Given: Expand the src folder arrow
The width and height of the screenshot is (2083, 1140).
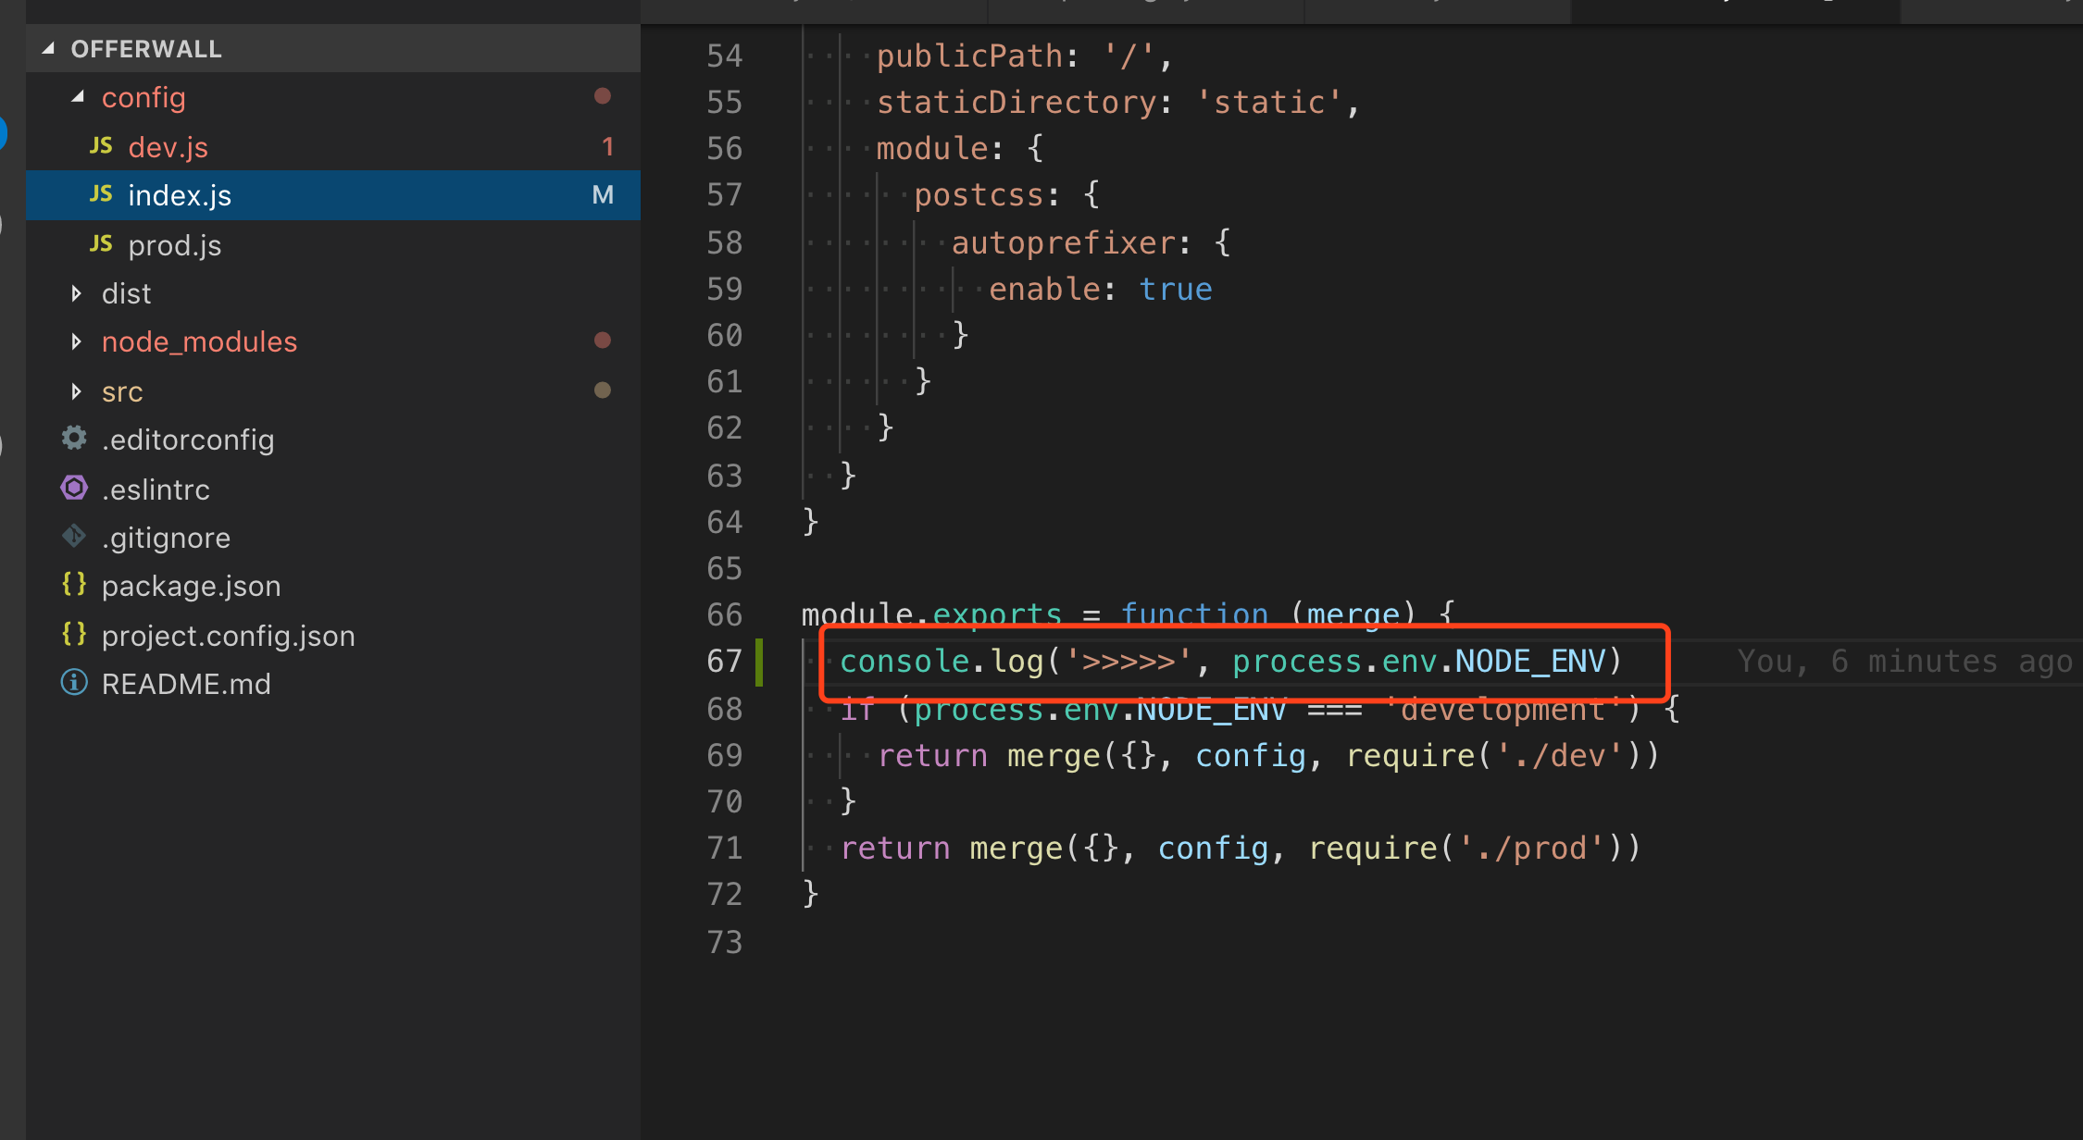Looking at the screenshot, I should [x=76, y=391].
